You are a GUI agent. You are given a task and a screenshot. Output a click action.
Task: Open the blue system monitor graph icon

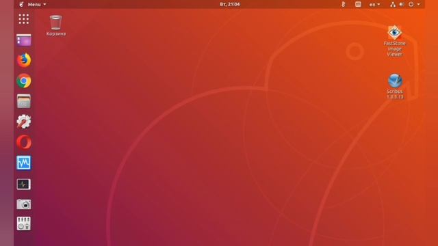(24, 163)
